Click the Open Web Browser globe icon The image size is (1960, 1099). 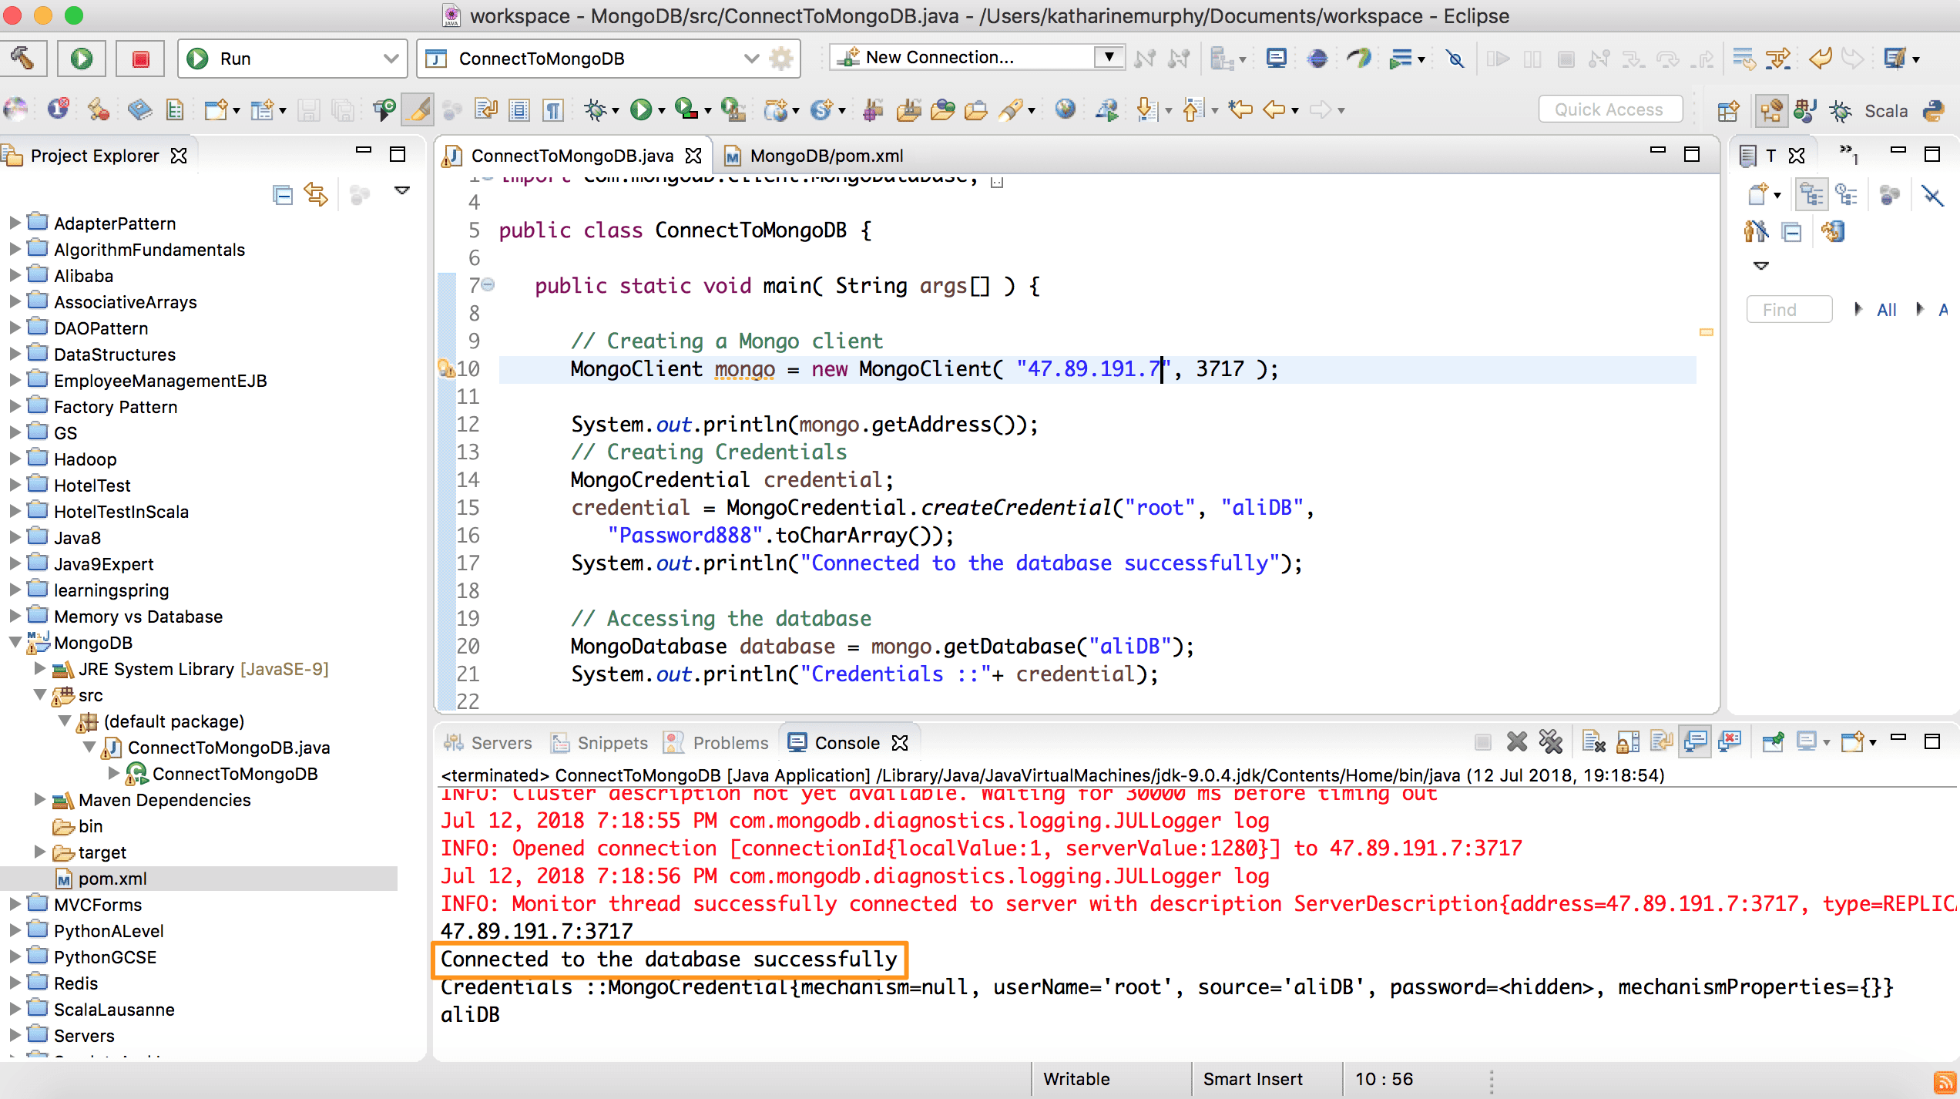pyautogui.click(x=1066, y=110)
